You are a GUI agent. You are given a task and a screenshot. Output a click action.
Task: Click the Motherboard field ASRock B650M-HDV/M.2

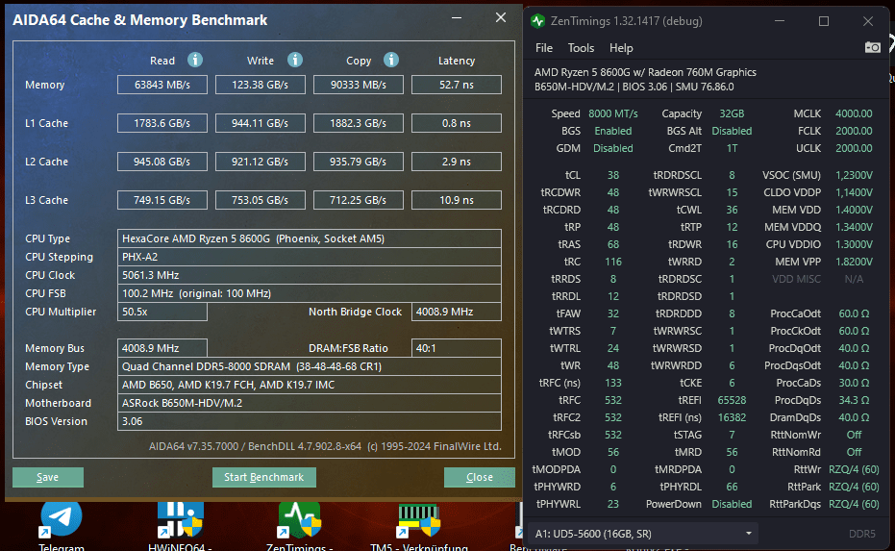pos(310,403)
